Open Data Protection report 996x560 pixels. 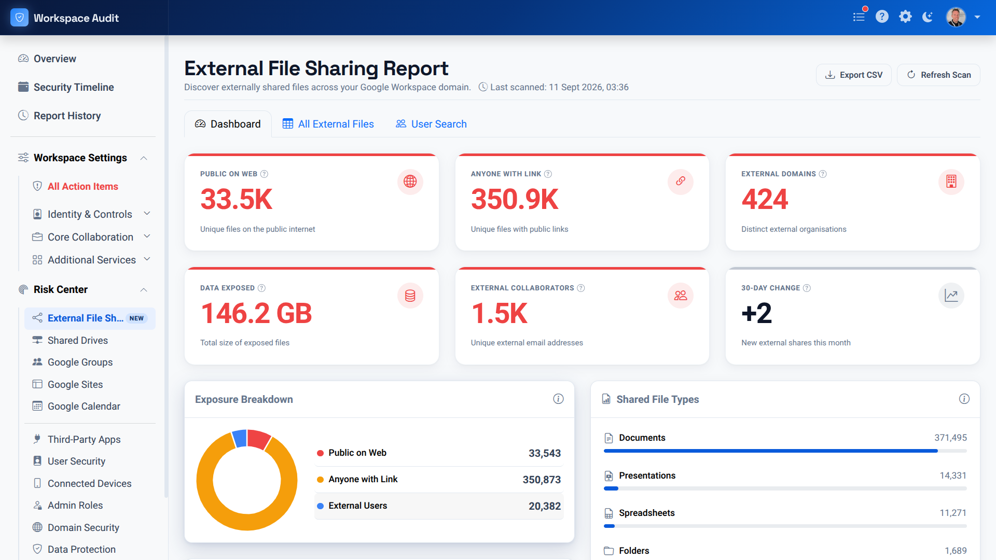point(81,549)
